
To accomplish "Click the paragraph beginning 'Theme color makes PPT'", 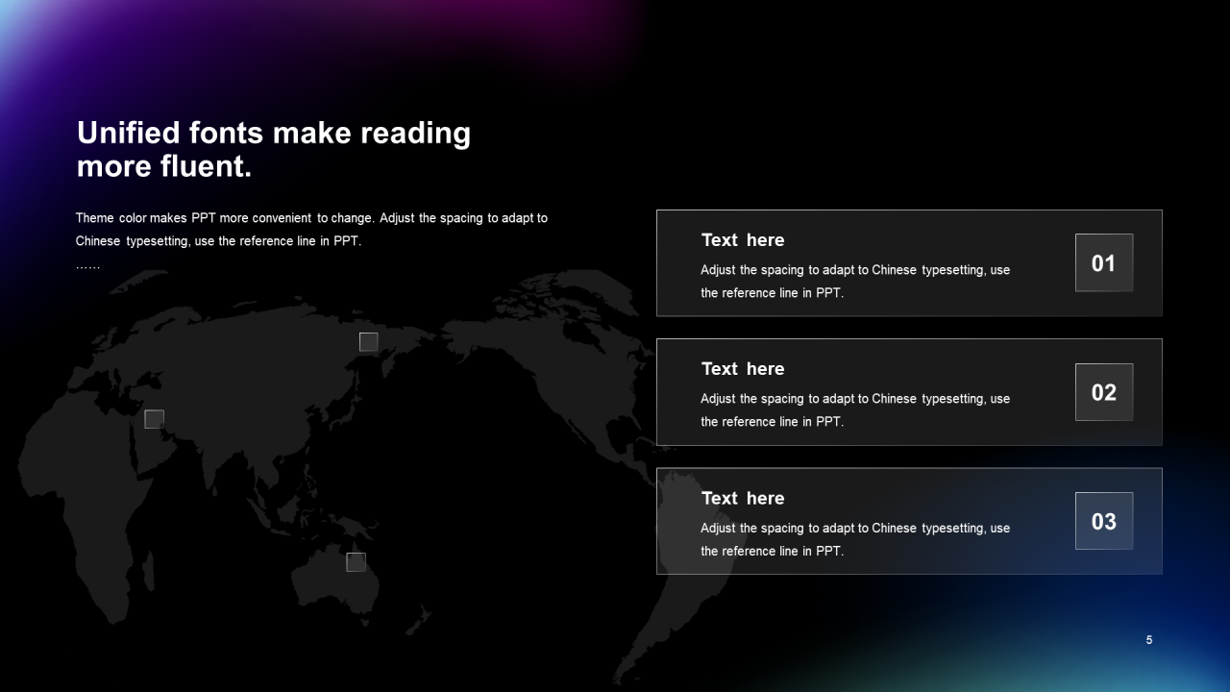I will [311, 230].
